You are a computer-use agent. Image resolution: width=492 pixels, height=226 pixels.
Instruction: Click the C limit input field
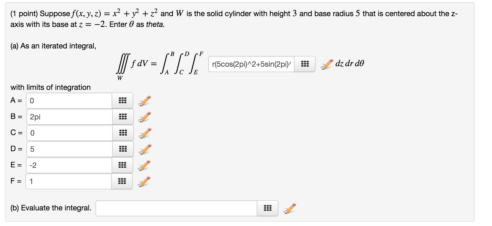(69, 133)
